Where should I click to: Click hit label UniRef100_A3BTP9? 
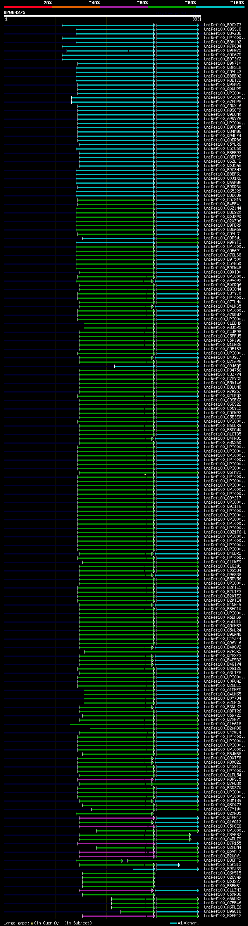[x=222, y=157]
